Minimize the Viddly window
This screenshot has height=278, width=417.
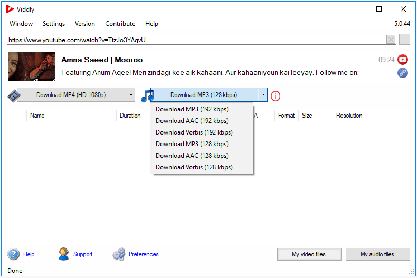point(355,9)
